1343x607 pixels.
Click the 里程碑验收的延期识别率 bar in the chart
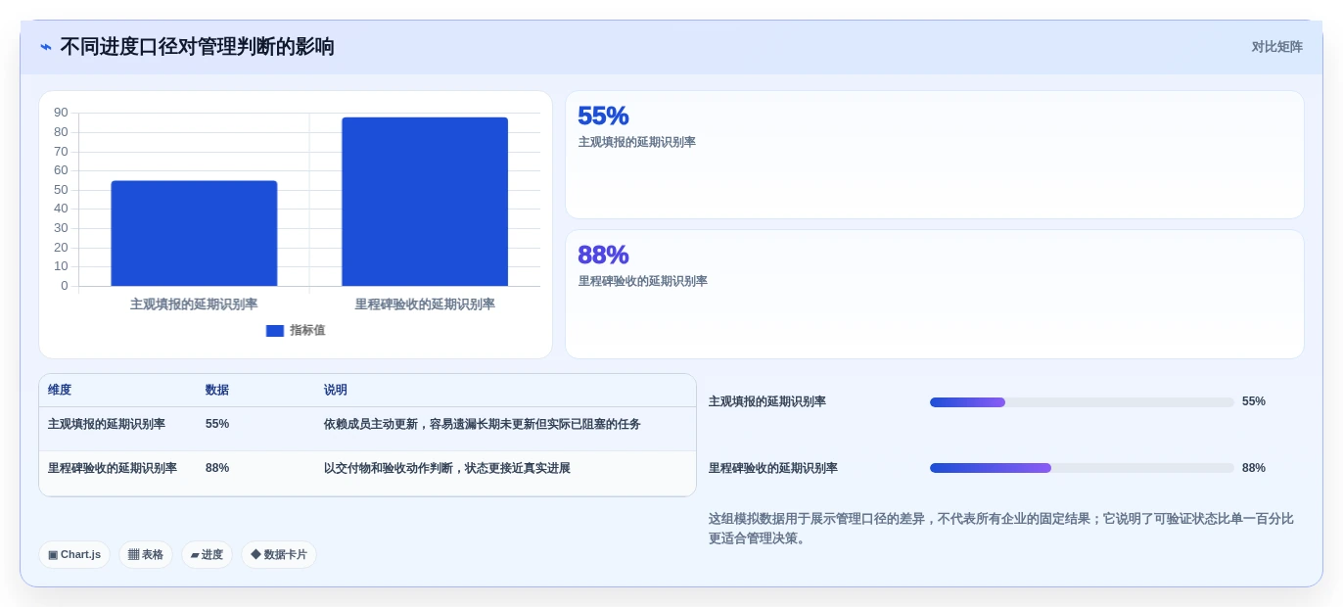coord(425,202)
